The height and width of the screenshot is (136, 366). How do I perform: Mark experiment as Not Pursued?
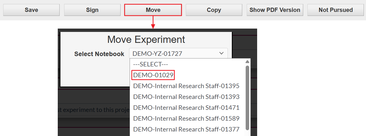(x=335, y=10)
